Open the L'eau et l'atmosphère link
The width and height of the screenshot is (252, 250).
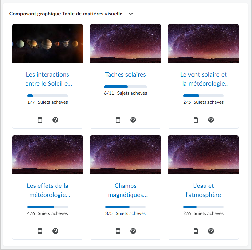click(203, 190)
